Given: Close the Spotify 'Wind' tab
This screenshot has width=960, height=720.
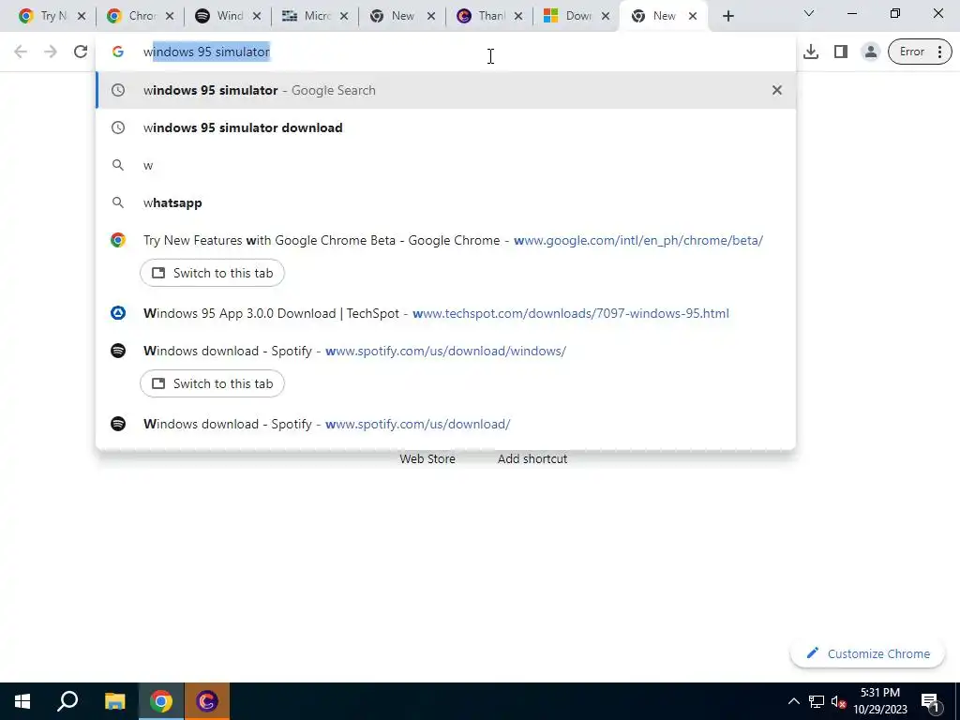Looking at the screenshot, I should (x=257, y=17).
